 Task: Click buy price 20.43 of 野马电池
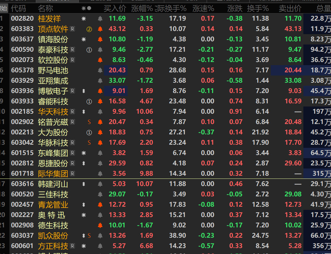117,70
